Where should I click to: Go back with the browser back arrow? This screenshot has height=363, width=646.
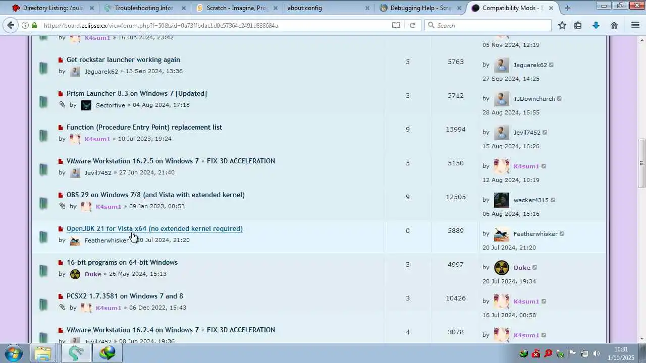[x=11, y=25]
